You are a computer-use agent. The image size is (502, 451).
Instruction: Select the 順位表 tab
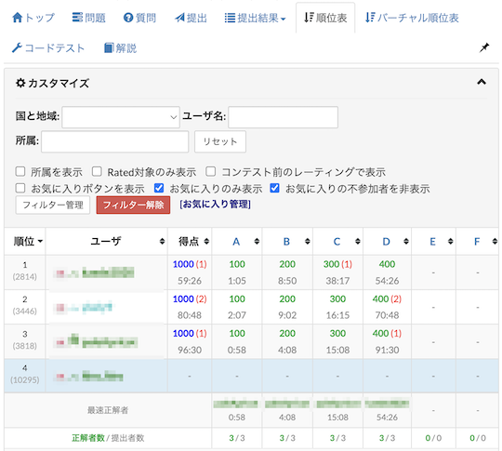[x=325, y=18]
